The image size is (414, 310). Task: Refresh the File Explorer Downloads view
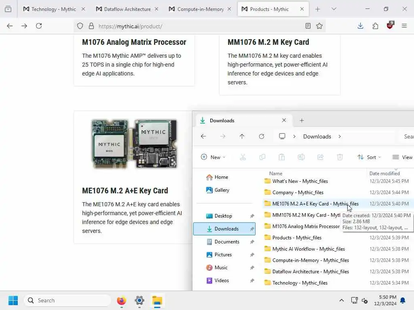pyautogui.click(x=262, y=136)
